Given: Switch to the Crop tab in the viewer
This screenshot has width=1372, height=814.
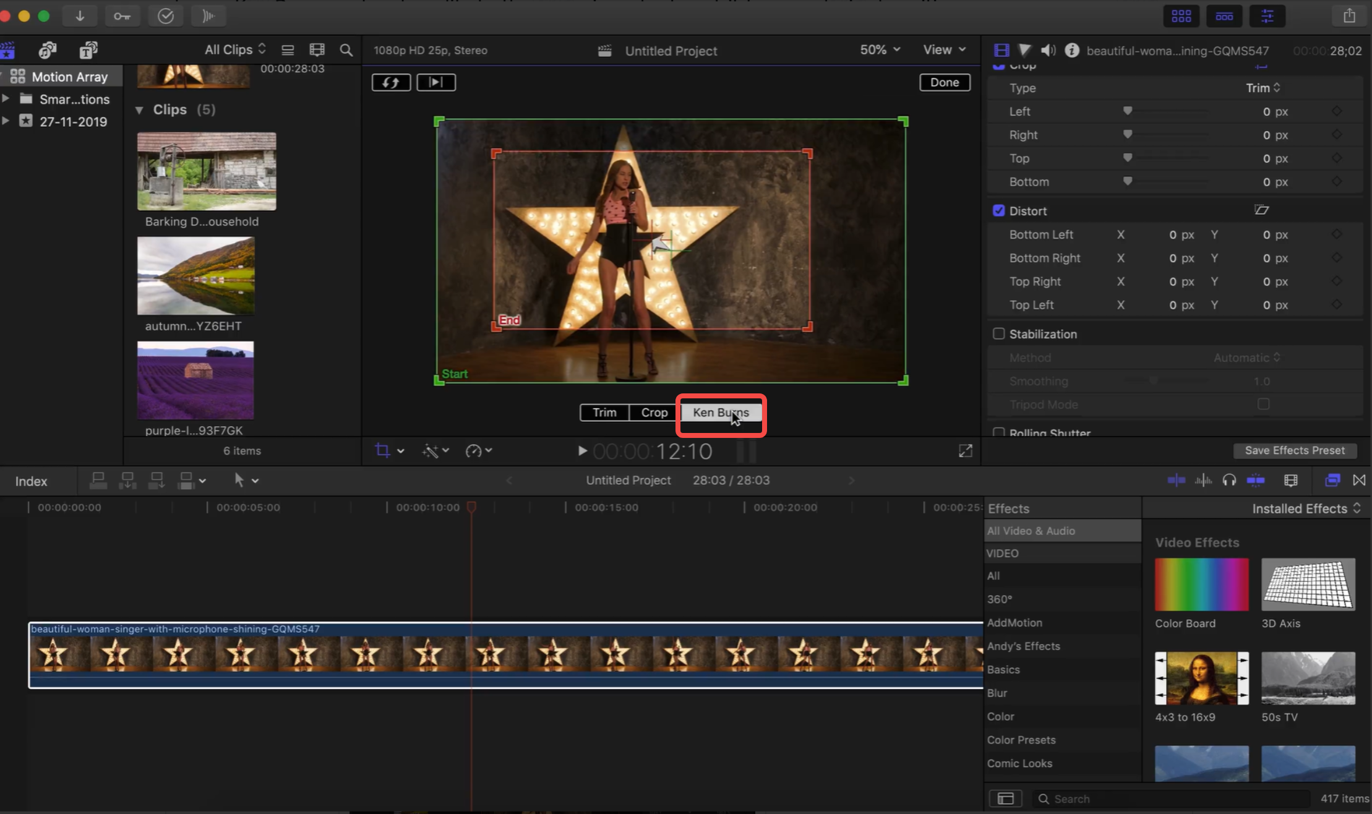Looking at the screenshot, I should [x=653, y=412].
